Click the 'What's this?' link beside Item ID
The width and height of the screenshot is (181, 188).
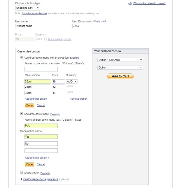pos(99,22)
